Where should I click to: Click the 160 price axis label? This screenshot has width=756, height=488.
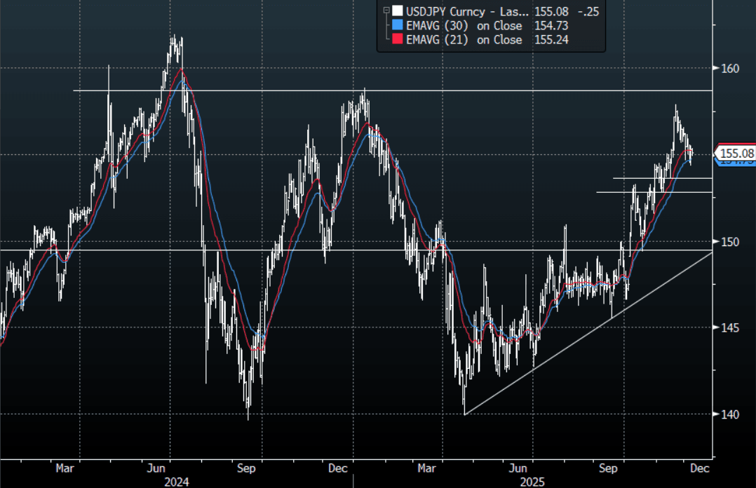click(x=731, y=69)
